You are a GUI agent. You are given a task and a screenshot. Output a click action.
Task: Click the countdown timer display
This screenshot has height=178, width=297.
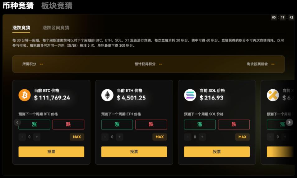coord(282,17)
